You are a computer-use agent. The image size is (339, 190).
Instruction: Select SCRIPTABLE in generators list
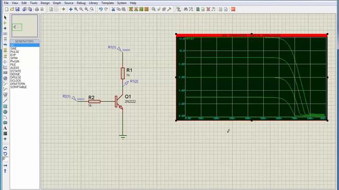coord(19,87)
